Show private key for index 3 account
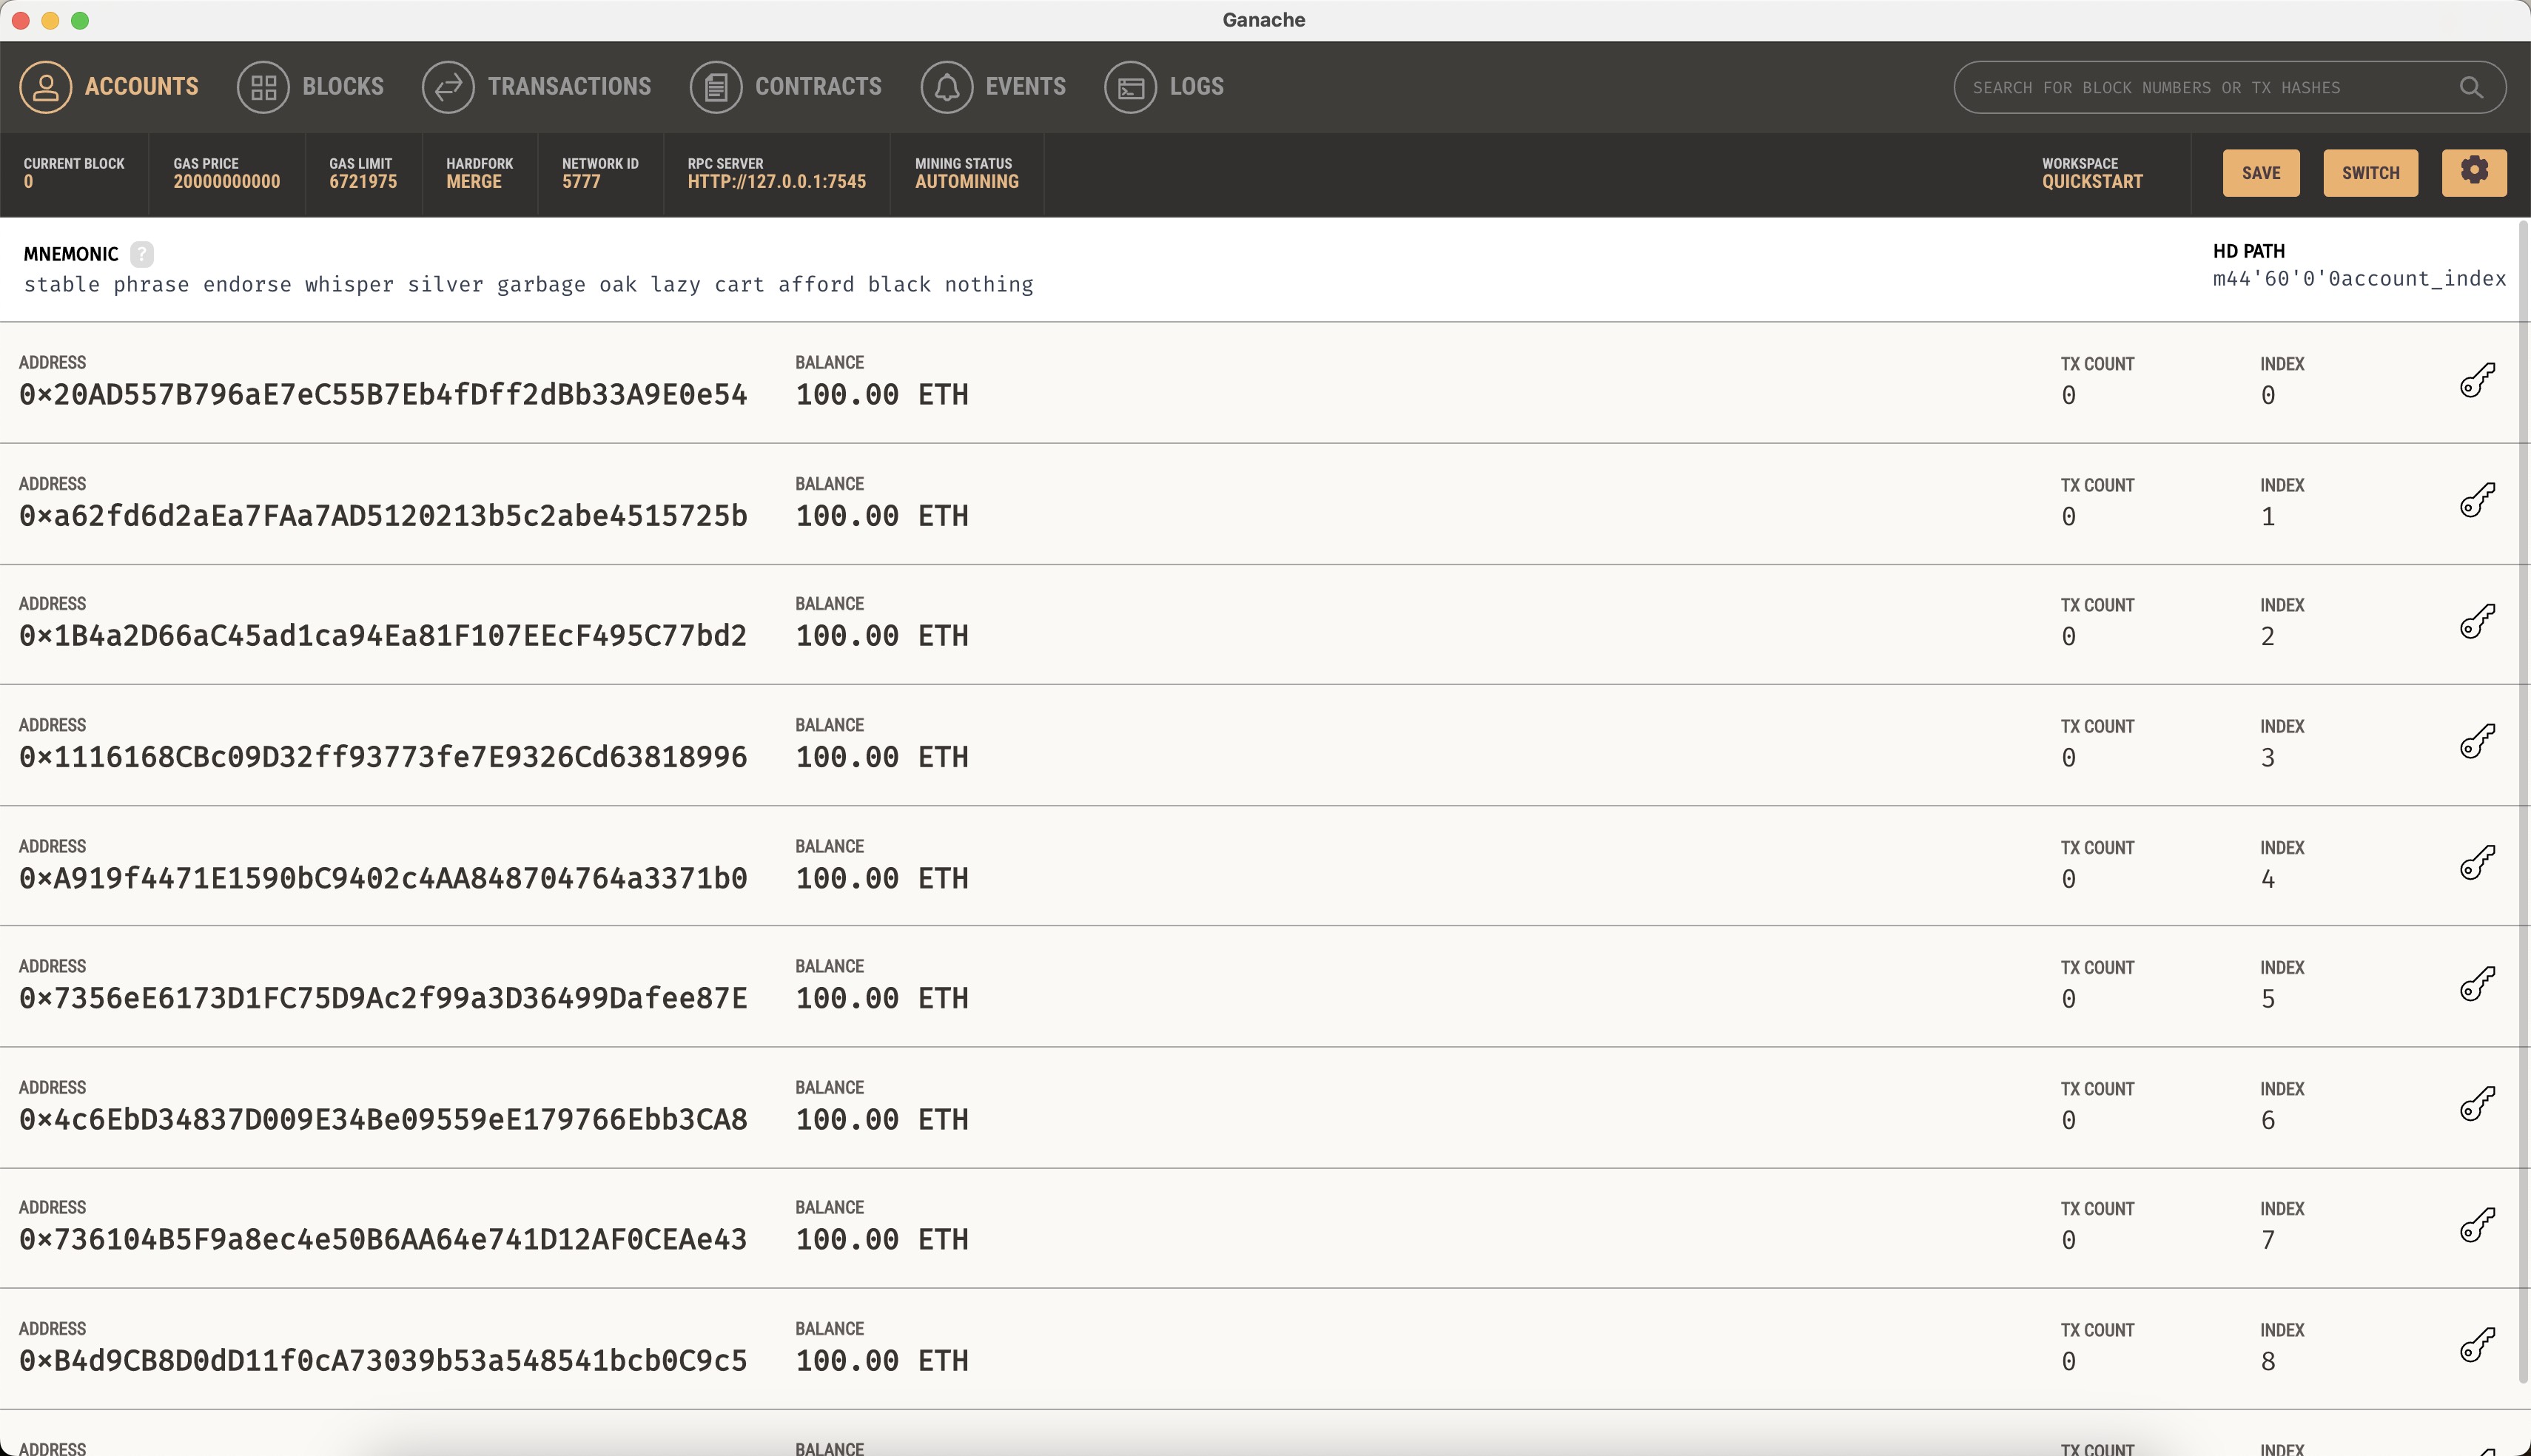The height and width of the screenshot is (1456, 2531). coord(2477,742)
